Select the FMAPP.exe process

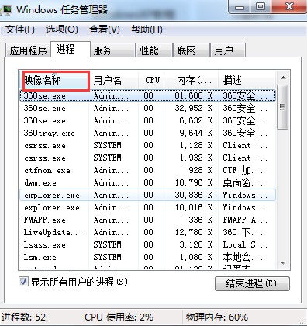tap(148, 220)
